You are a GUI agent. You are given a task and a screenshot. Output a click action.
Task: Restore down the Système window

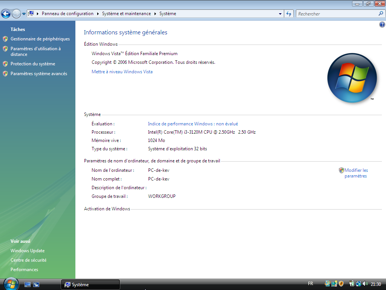(x=368, y=3)
